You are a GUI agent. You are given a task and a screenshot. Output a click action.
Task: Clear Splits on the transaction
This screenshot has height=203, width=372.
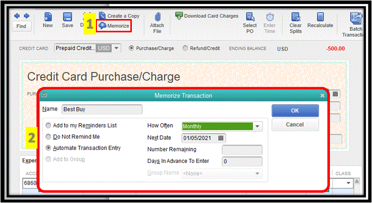296,23
